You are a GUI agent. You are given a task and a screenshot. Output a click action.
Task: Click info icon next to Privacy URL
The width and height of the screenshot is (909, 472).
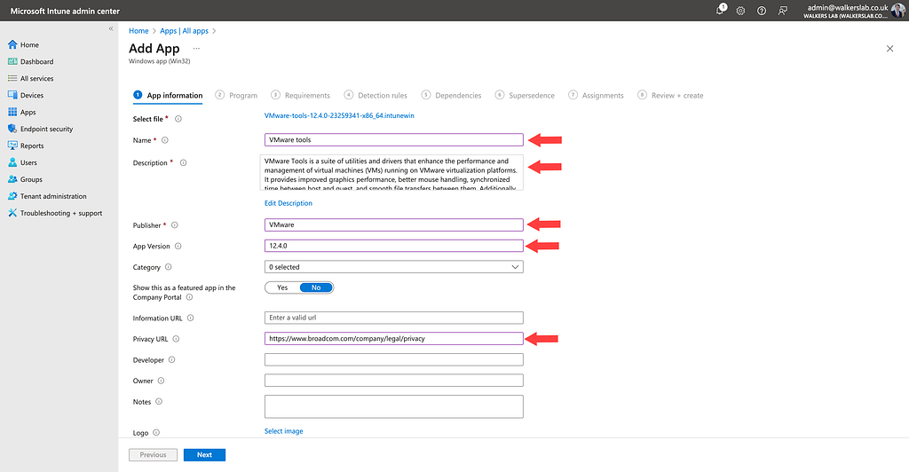point(176,339)
